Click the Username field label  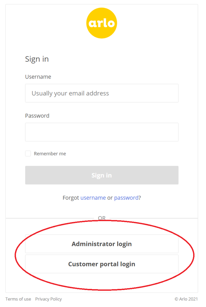point(38,77)
